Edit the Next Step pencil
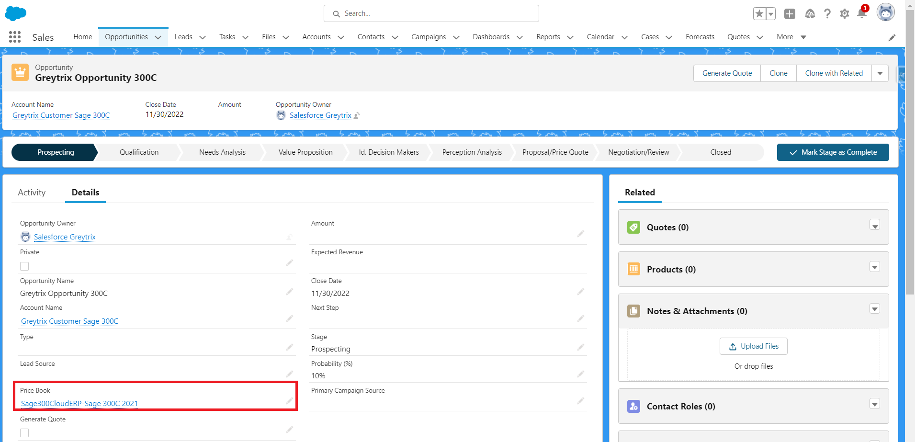915x442 pixels. 581,318
